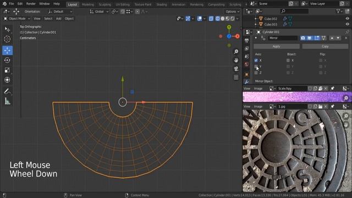The height and width of the screenshot is (198, 352).
Task: Click the viewport zoom magnifier icon
Action: click(236, 52)
